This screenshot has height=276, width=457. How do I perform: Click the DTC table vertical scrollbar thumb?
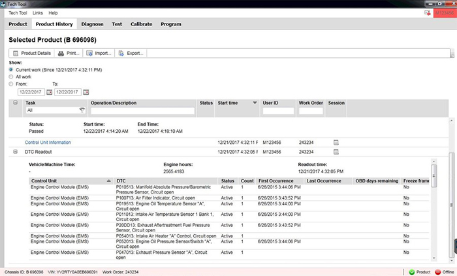click(433, 175)
